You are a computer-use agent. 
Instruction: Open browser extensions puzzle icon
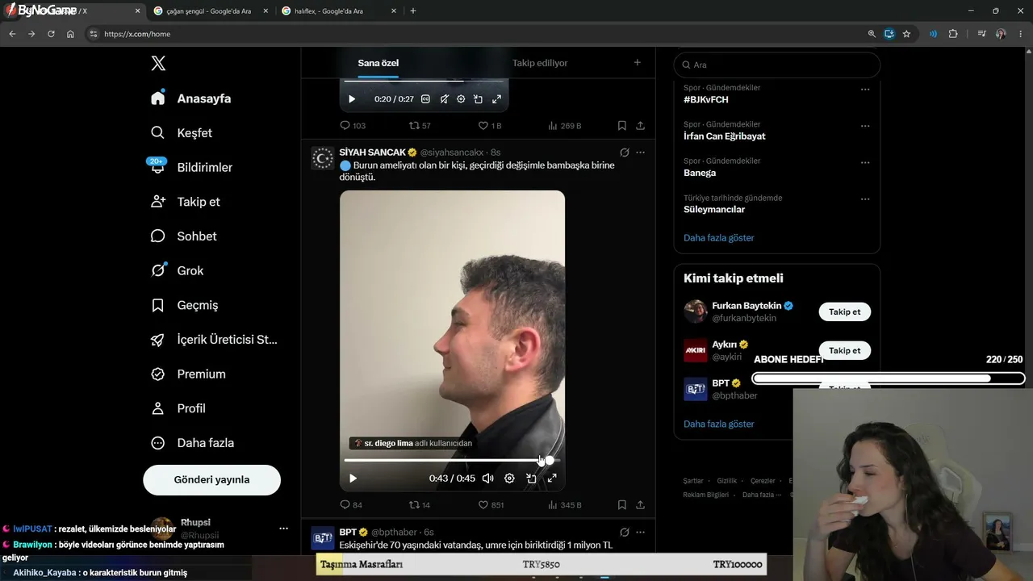click(x=953, y=34)
